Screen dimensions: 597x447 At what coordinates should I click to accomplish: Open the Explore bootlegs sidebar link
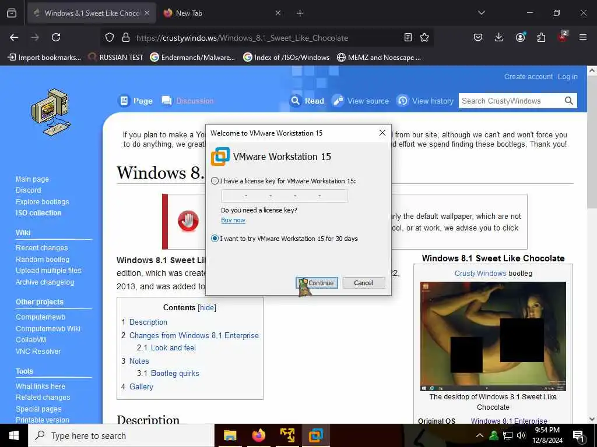[x=42, y=201]
